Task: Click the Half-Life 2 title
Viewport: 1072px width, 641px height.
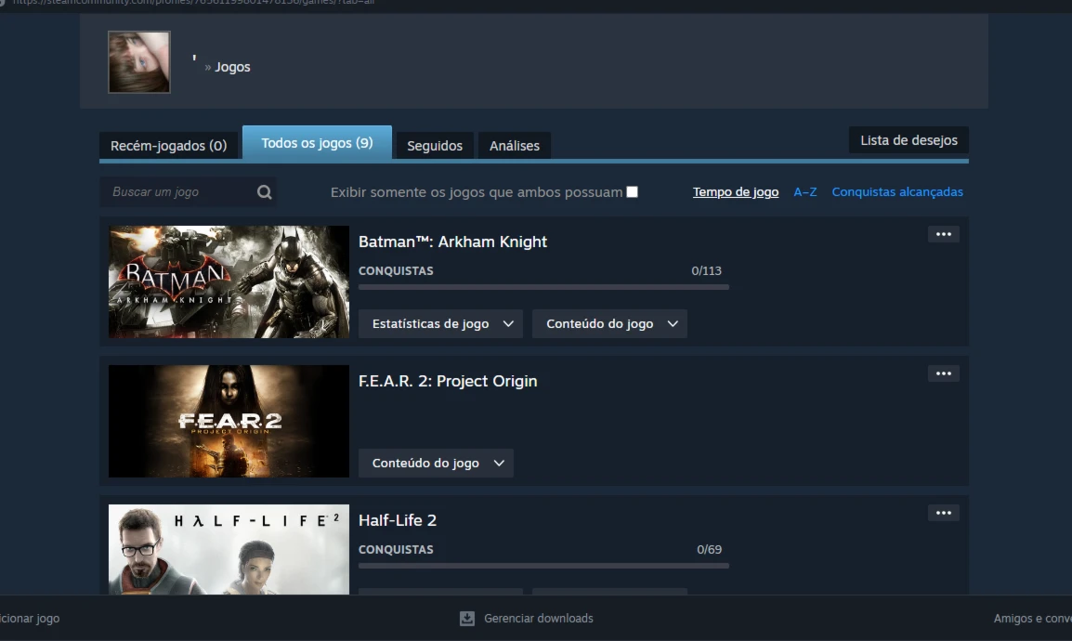Action: 398,521
